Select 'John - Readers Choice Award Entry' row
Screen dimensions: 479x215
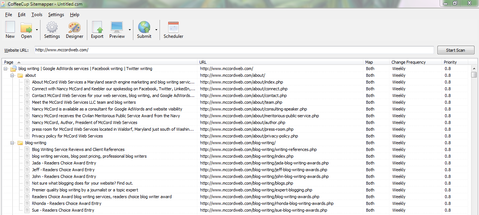236,176
